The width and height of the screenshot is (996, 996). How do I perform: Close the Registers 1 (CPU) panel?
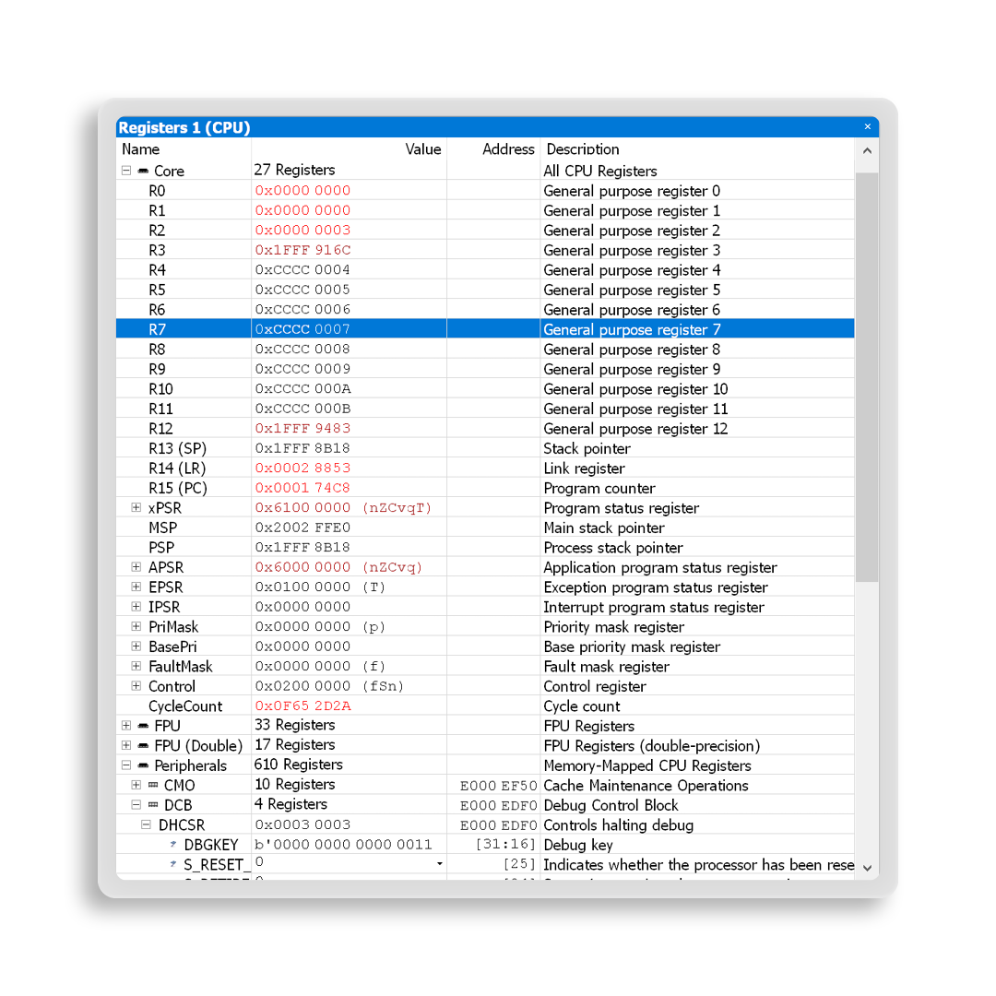pyautogui.click(x=867, y=127)
